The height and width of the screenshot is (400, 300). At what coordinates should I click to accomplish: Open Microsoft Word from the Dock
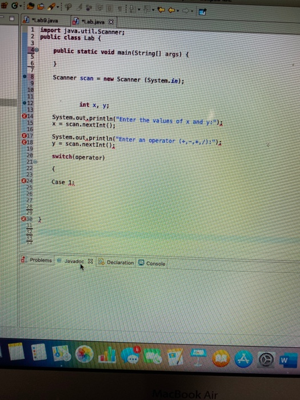coord(288,360)
